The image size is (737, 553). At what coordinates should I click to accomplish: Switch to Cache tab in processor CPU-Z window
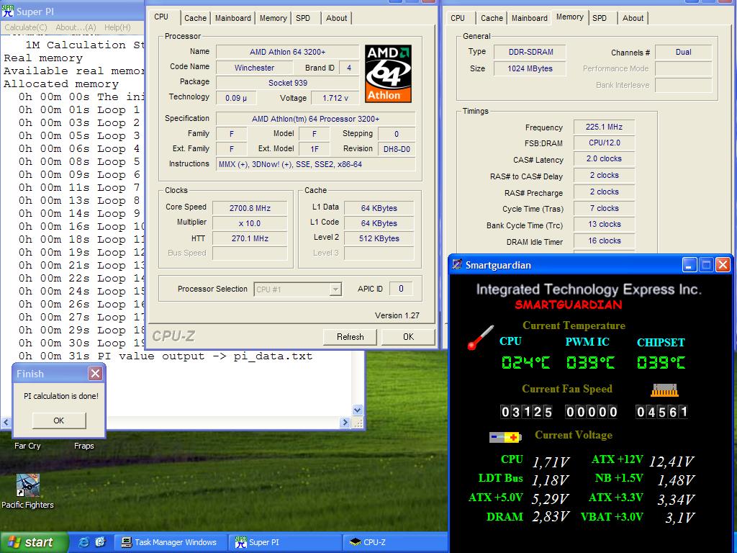[195, 18]
